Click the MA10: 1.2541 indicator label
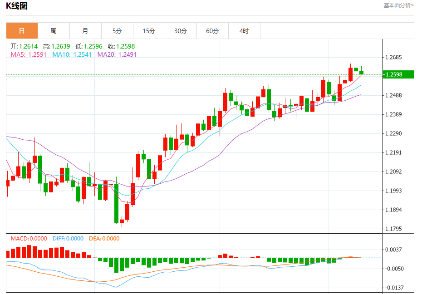Viewport: 422px width, 294px height. (72, 54)
